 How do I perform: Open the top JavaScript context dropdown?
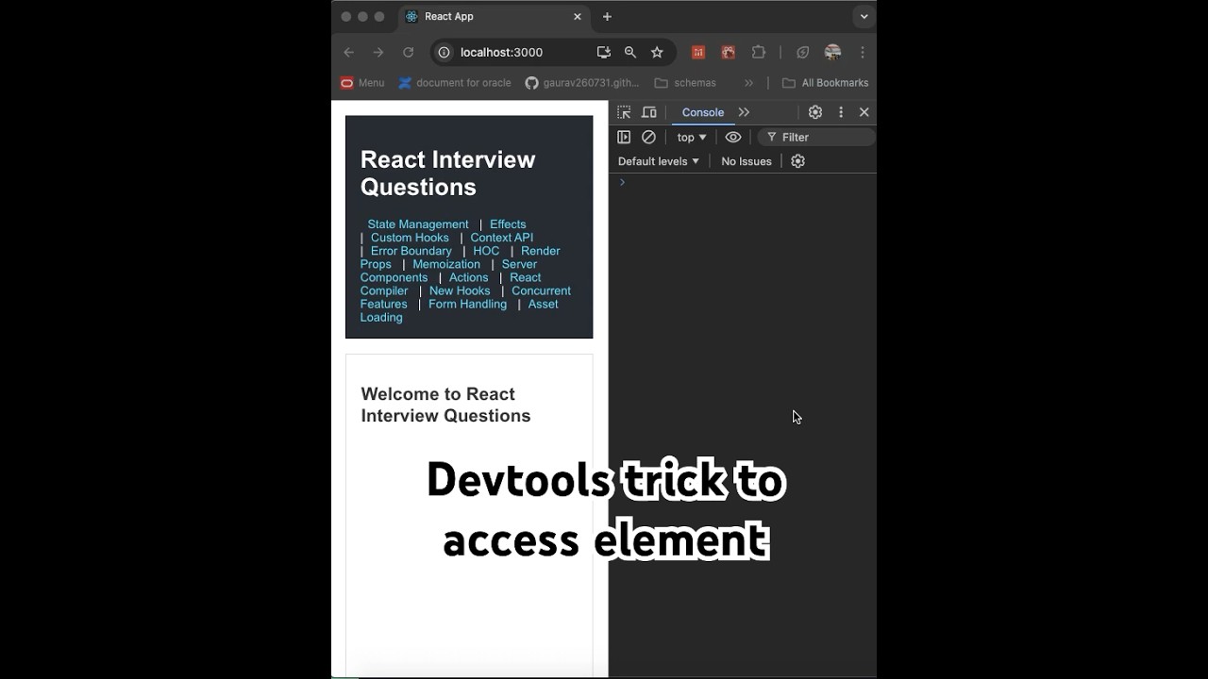coord(692,138)
